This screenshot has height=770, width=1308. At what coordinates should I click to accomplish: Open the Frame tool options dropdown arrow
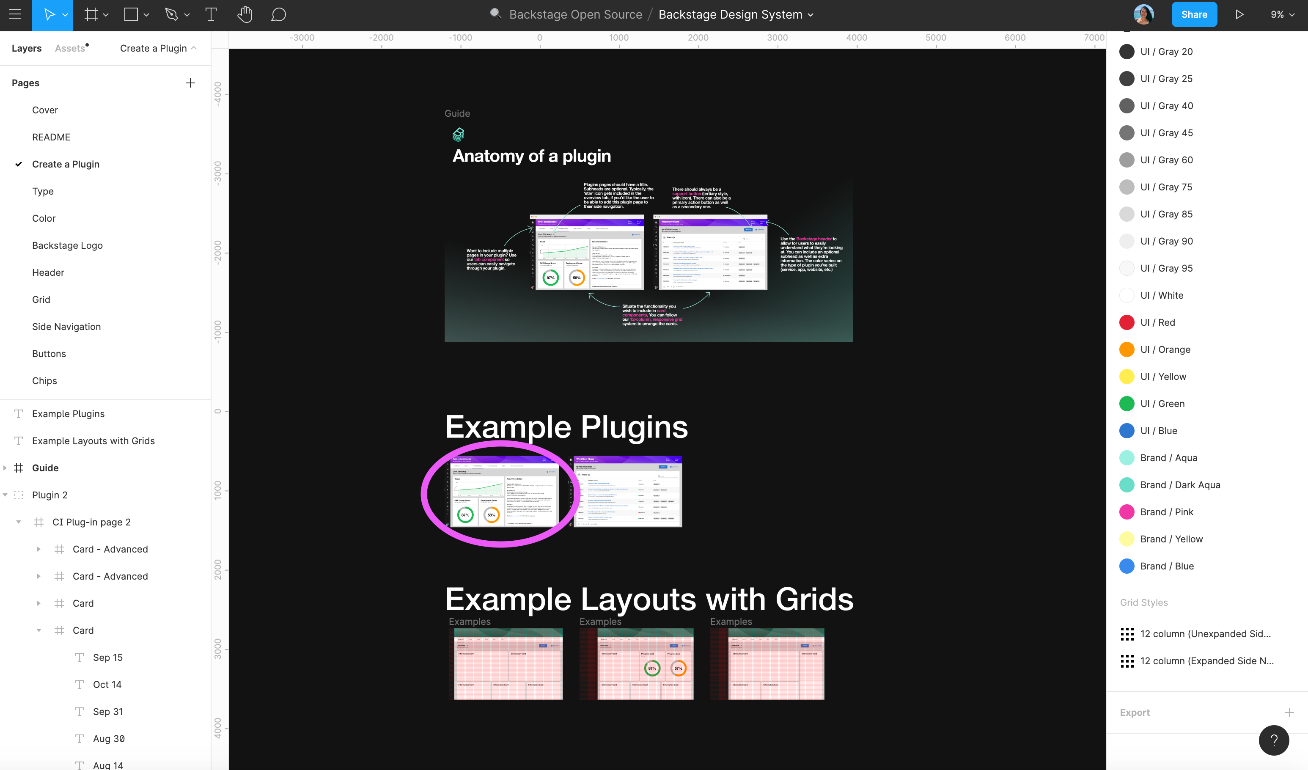coord(106,15)
